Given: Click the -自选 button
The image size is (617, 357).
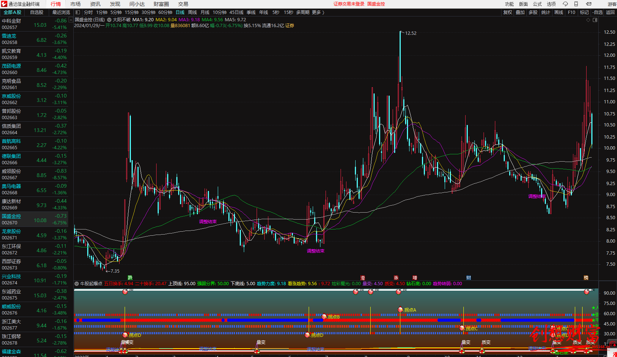Looking at the screenshot, I should (x=598, y=12).
